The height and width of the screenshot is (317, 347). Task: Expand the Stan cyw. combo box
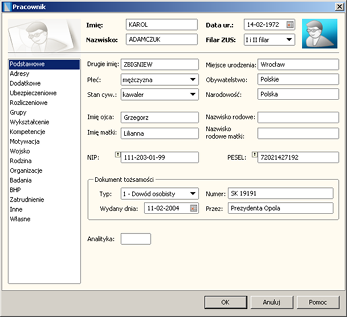tap(192, 94)
